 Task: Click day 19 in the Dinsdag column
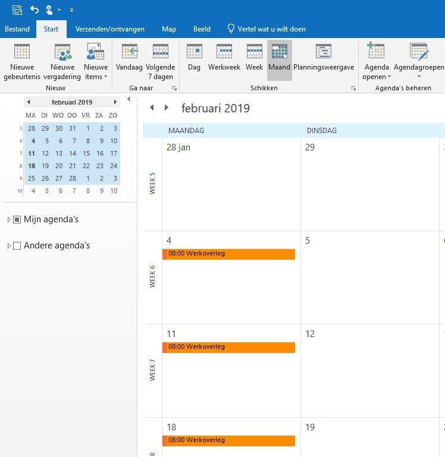pyautogui.click(x=370, y=437)
